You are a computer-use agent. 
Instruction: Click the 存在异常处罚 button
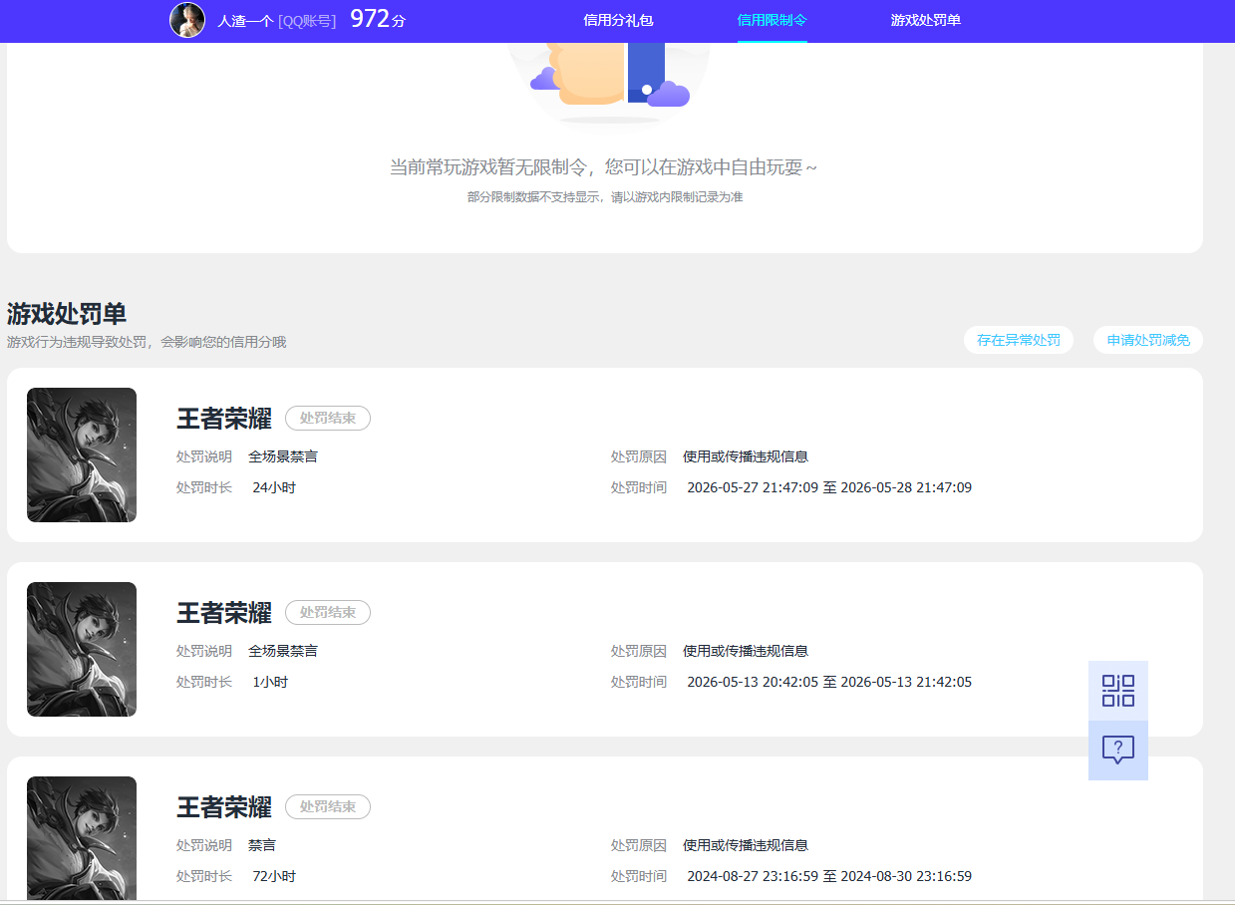pyautogui.click(x=1019, y=340)
